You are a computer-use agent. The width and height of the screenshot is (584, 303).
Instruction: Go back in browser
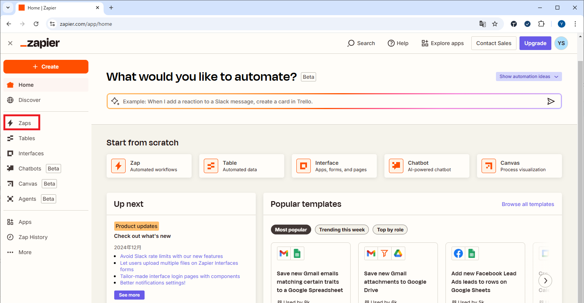[x=9, y=24]
